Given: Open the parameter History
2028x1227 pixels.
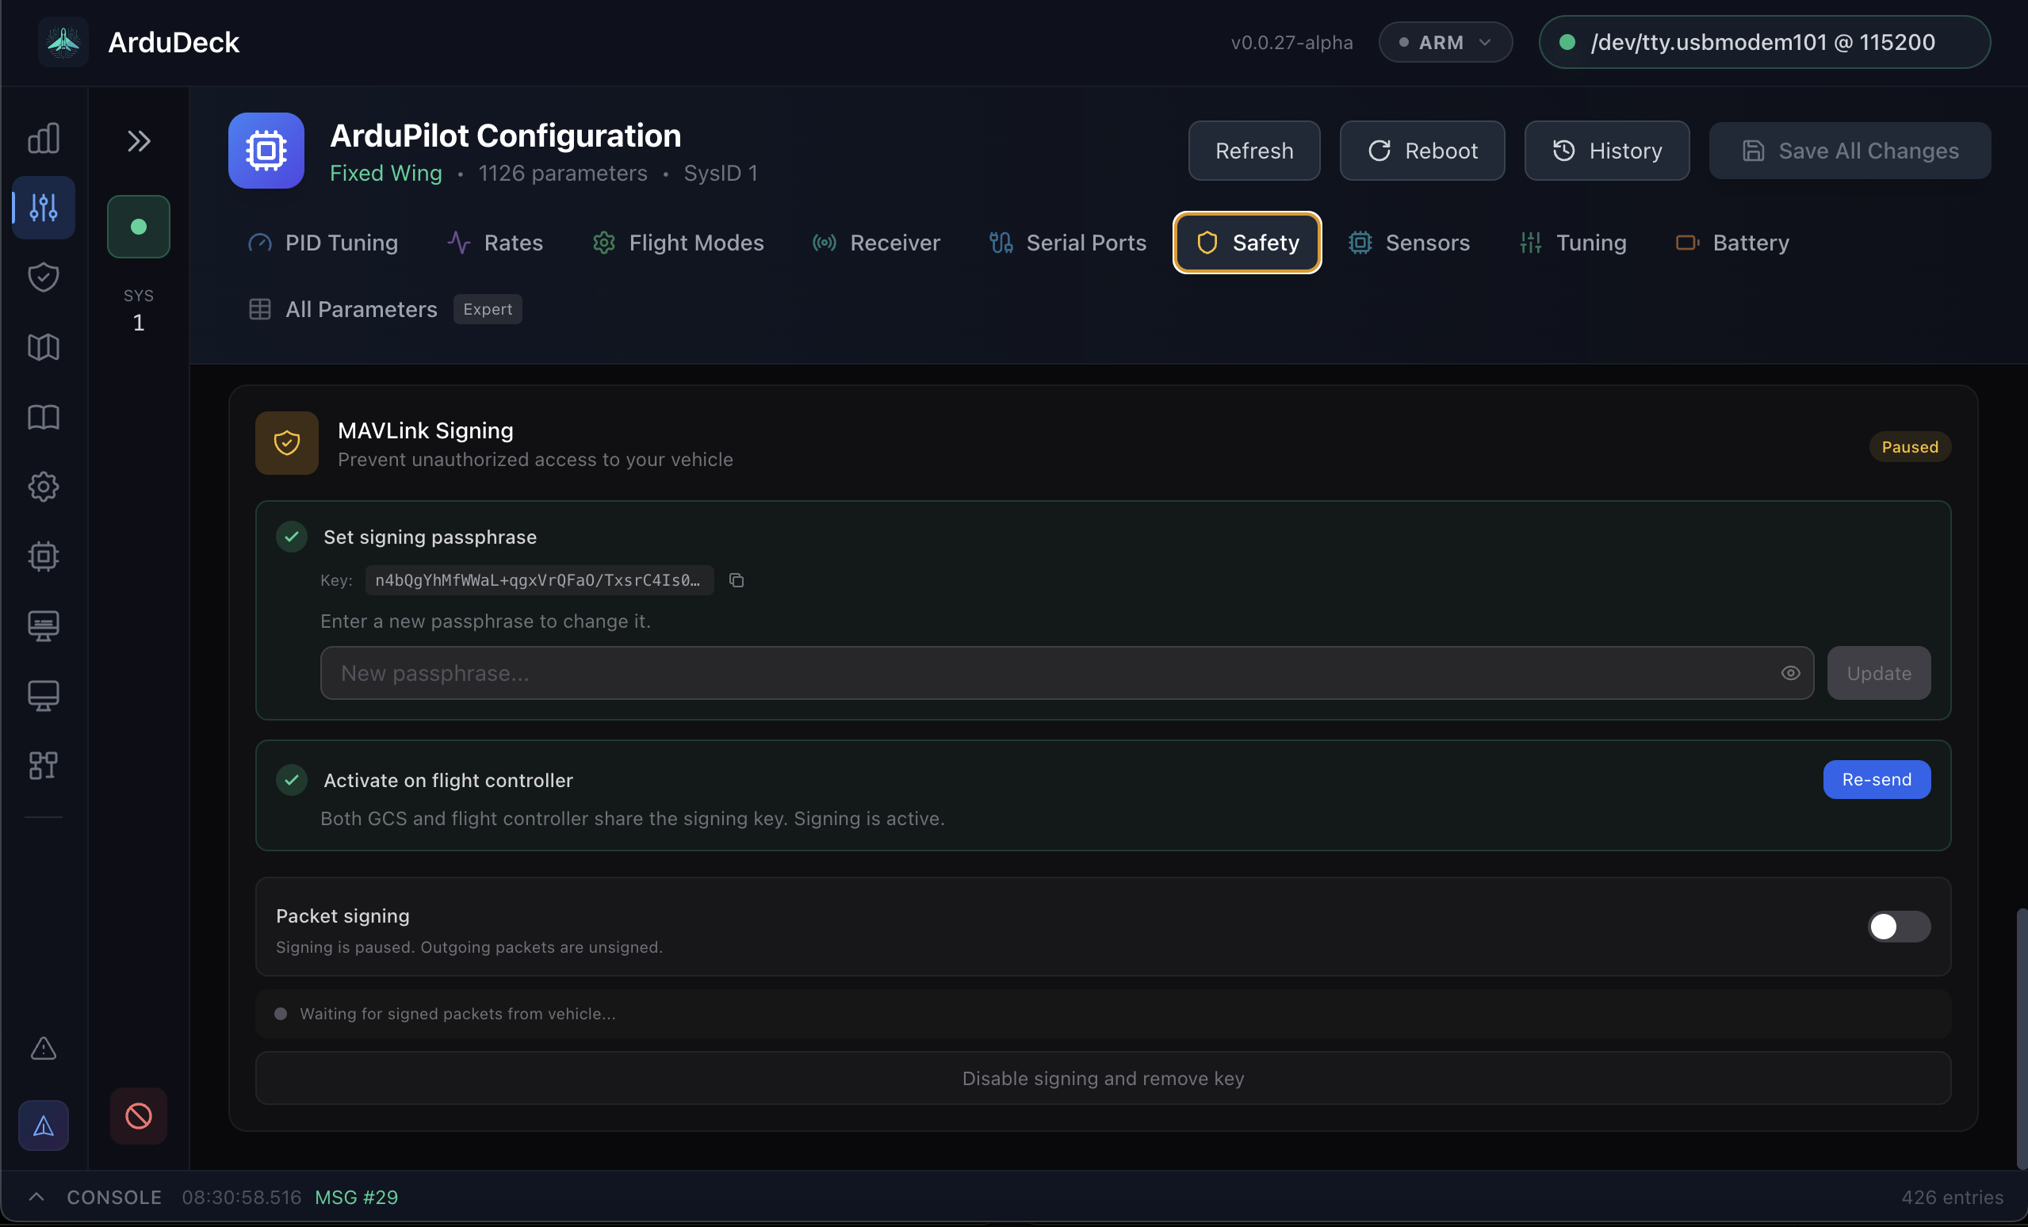Looking at the screenshot, I should 1606,151.
